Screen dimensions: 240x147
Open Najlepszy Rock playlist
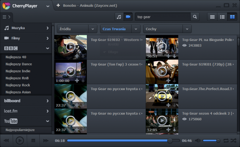tap(18, 85)
